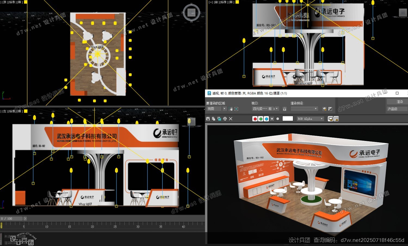Image resolution: width=408 pixels, height=246 pixels.
Task: Open the production level dropdown
Action: 397,109
